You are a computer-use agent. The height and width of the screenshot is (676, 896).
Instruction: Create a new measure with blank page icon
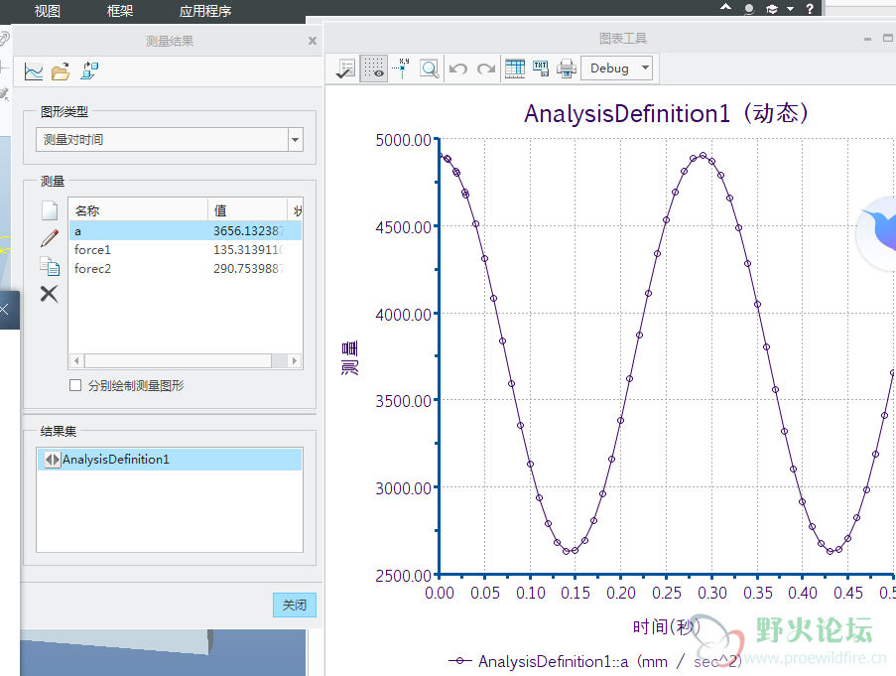pyautogui.click(x=50, y=210)
